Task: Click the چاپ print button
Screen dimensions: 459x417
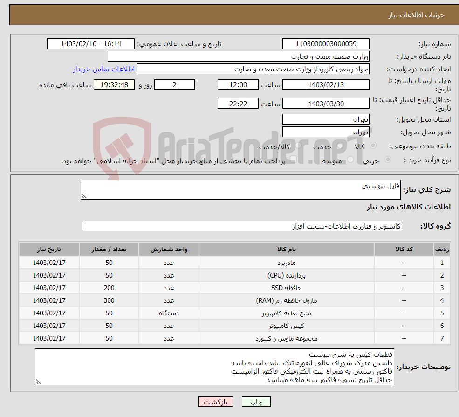Action: pyautogui.click(x=256, y=402)
